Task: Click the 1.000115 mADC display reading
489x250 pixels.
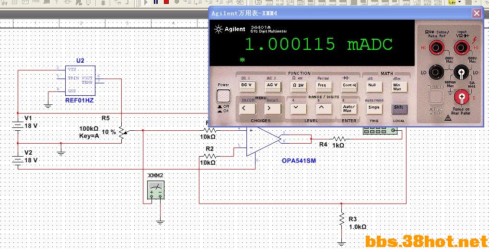Action: click(318, 44)
